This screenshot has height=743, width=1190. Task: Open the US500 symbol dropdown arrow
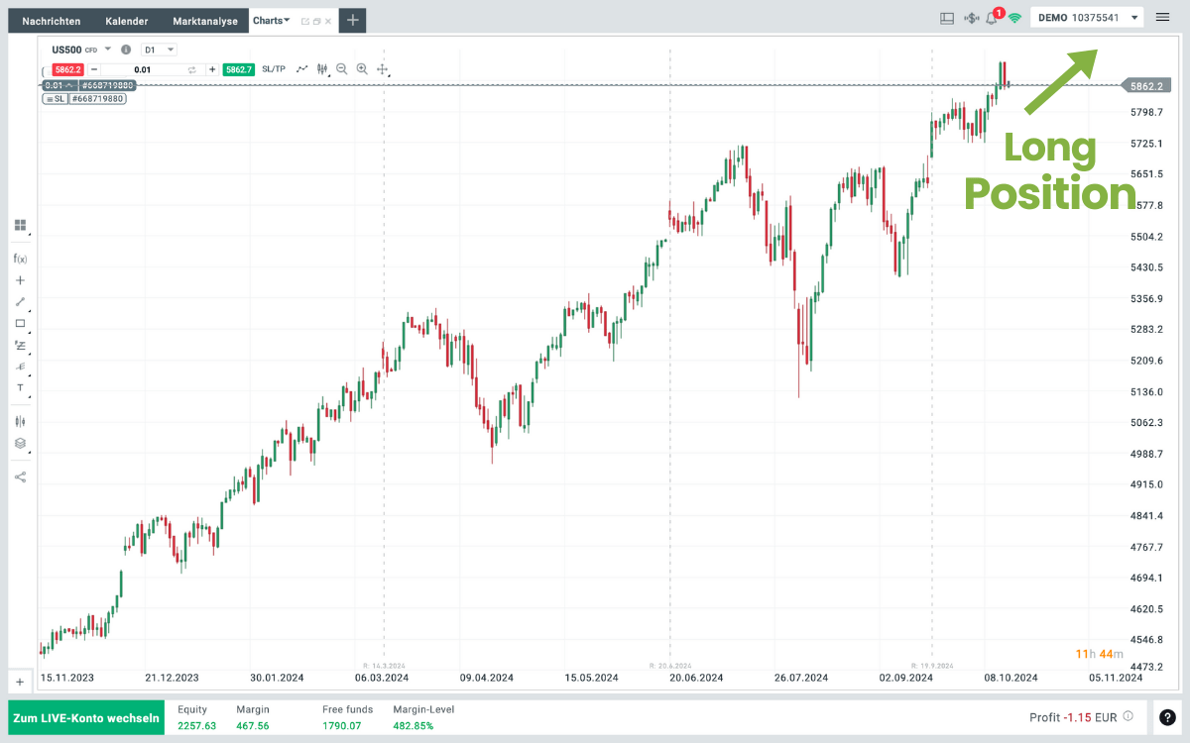[107, 50]
